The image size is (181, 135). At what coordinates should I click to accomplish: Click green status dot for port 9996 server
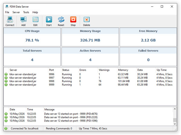tap(6, 74)
